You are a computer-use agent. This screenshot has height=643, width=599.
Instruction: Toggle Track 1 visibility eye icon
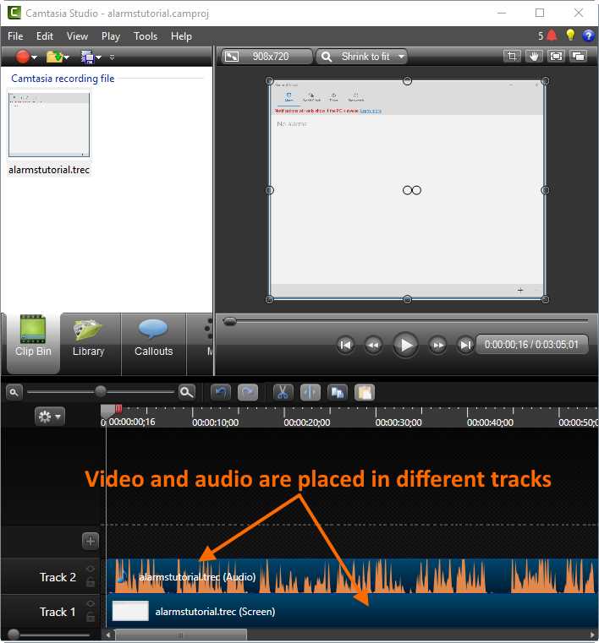91,603
